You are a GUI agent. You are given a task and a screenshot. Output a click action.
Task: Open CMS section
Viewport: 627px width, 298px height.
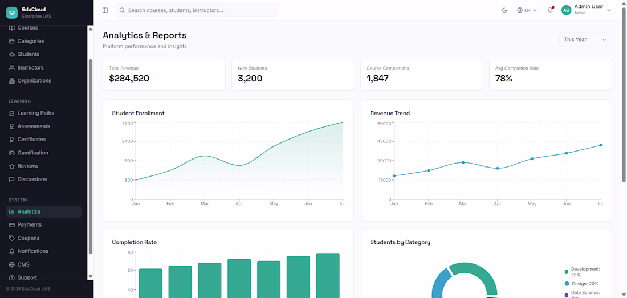tap(43, 264)
